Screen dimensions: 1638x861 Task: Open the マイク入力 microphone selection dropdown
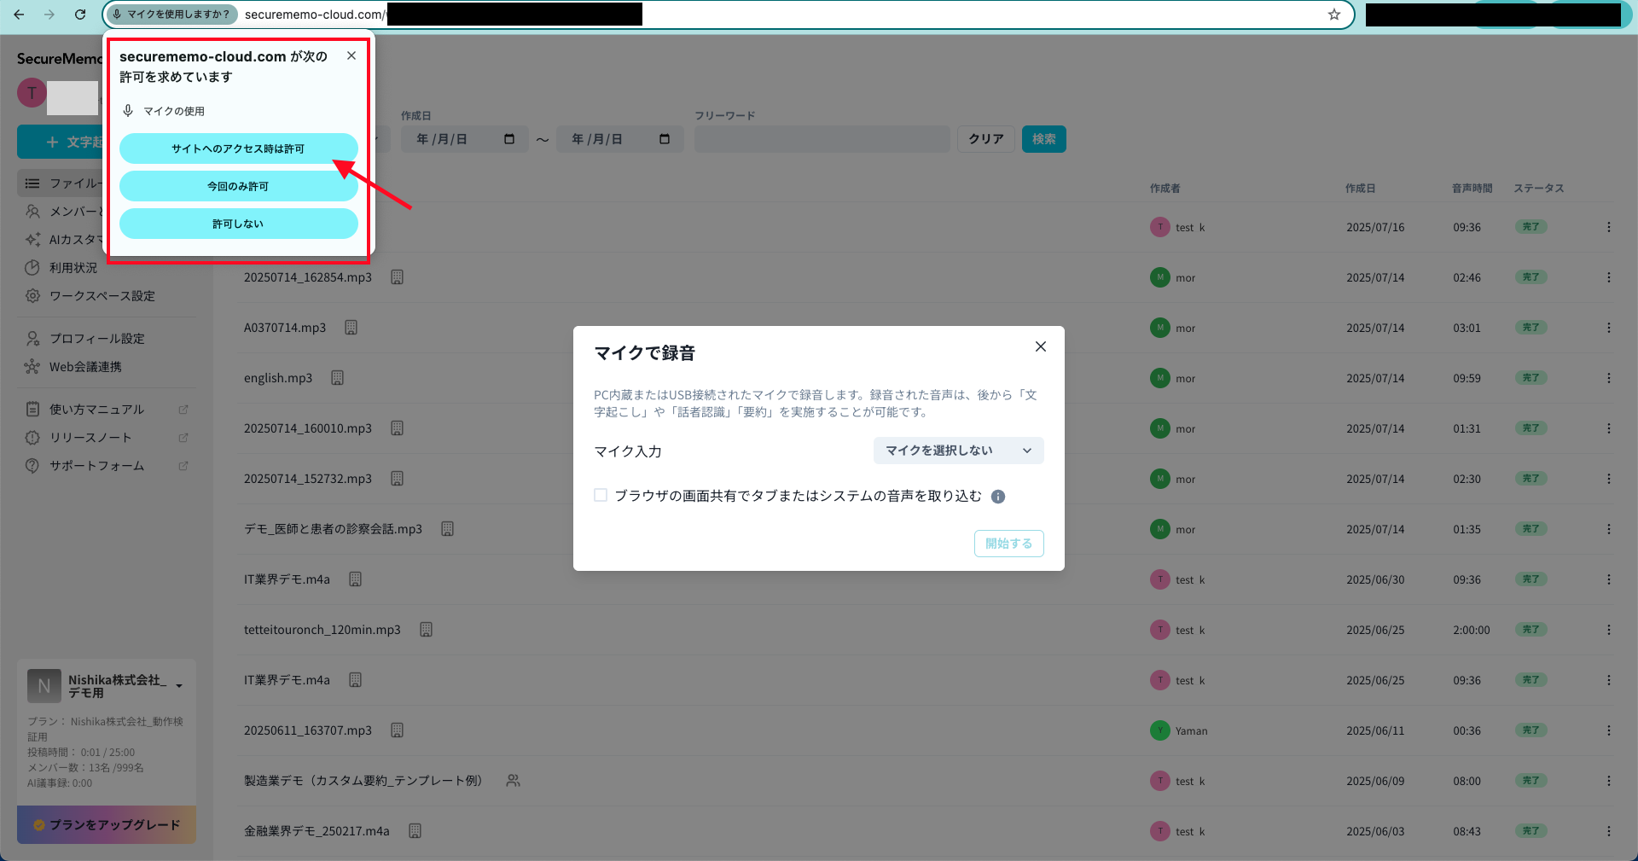coord(958,451)
